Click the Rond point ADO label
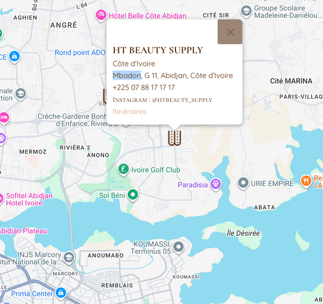The height and width of the screenshot is (304, 323). [x=80, y=53]
